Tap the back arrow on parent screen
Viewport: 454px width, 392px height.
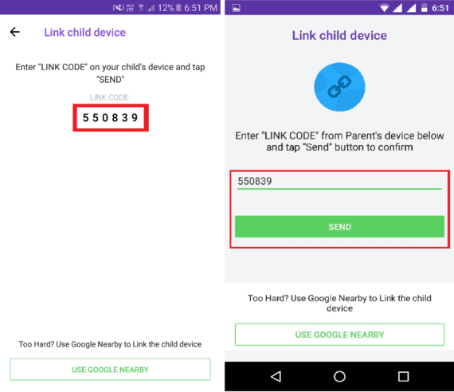pyautogui.click(x=15, y=32)
